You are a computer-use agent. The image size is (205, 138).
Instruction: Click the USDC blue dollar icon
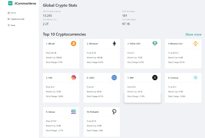[x=114, y=77]
